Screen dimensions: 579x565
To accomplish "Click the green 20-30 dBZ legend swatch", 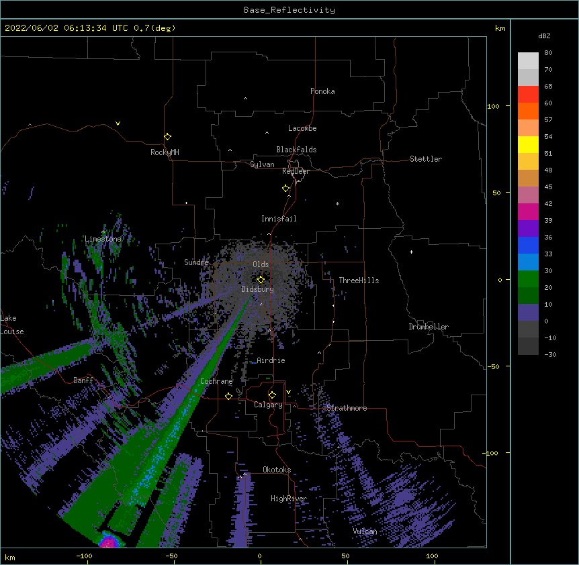I will (x=528, y=279).
